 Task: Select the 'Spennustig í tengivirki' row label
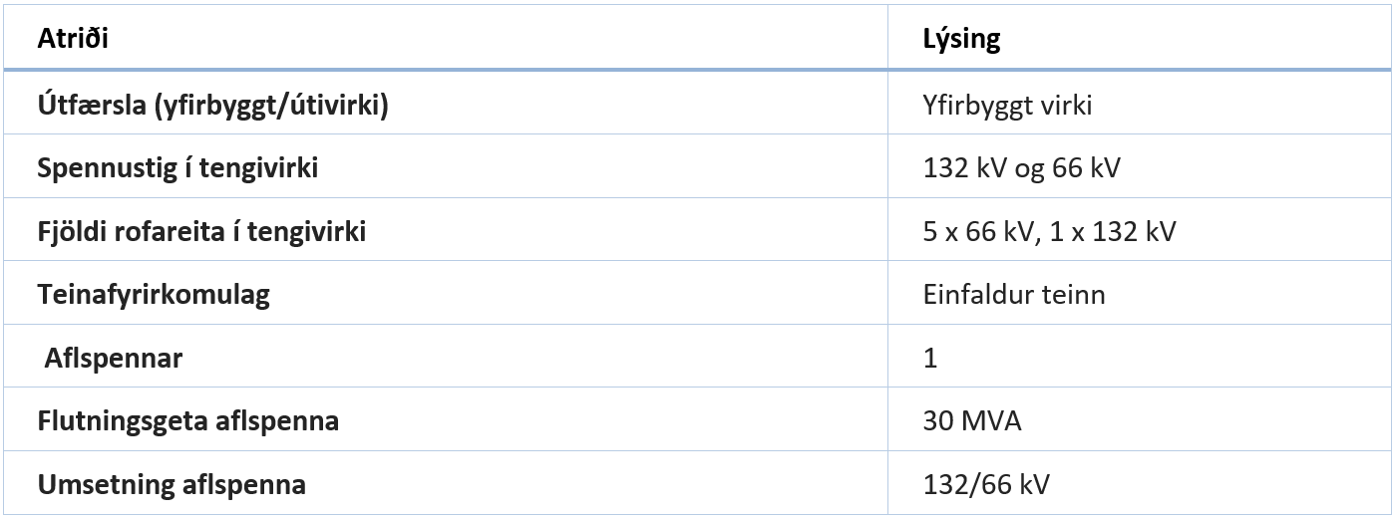pos(177,168)
